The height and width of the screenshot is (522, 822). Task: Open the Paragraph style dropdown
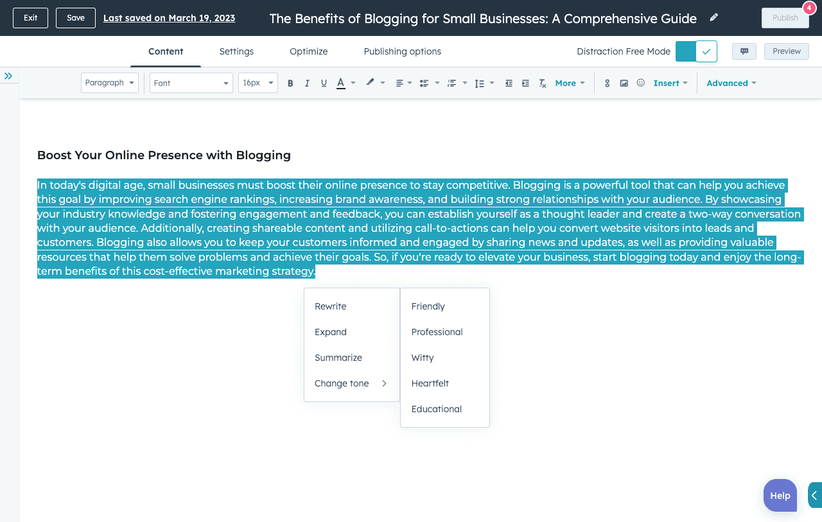[109, 83]
